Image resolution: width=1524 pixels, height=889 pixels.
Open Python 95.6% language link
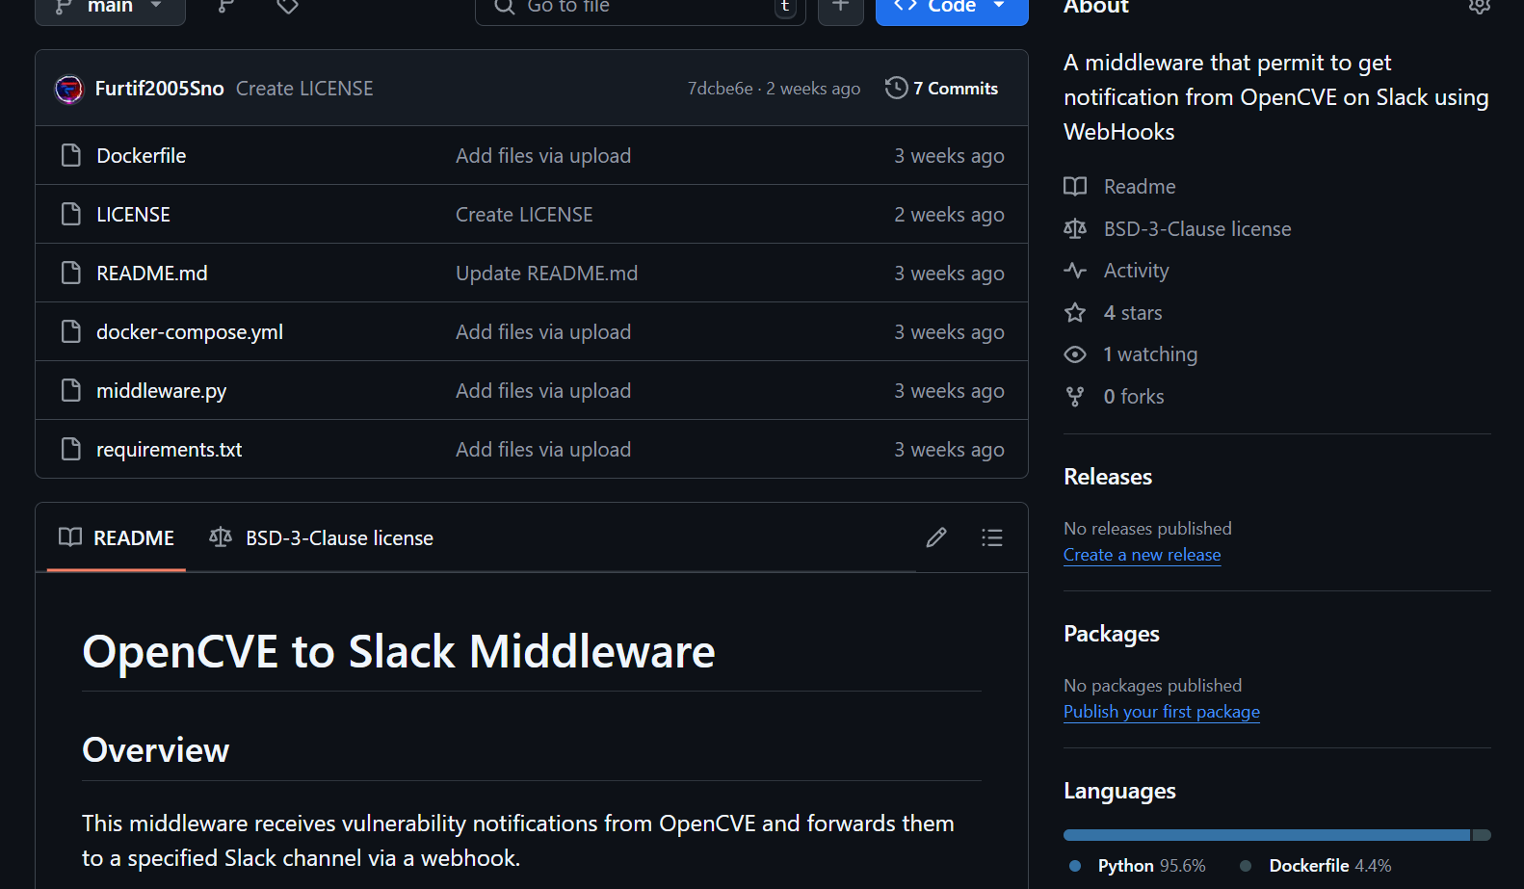point(1138,866)
